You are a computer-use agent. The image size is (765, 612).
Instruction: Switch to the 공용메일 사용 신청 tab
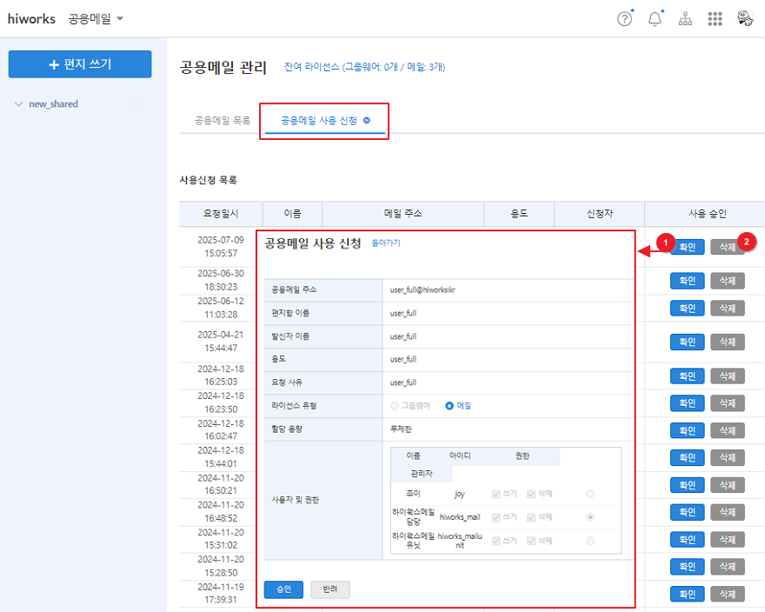318,121
